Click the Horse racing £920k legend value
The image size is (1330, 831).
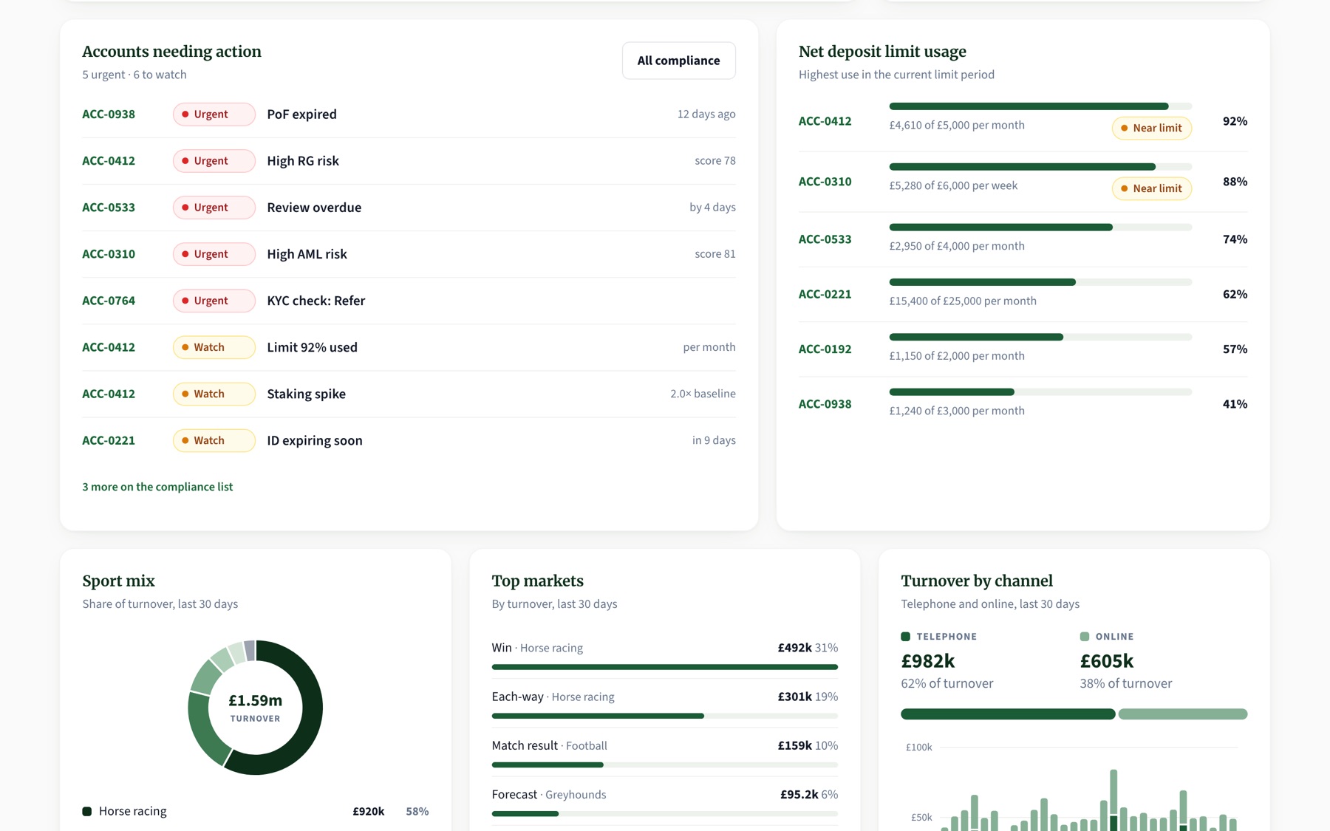[368, 811]
